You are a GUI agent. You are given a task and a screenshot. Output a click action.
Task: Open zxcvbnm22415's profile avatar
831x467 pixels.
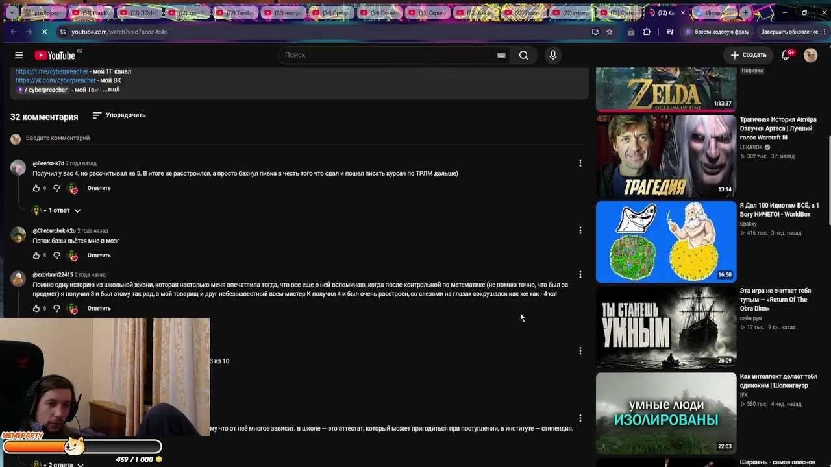tap(18, 279)
